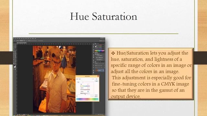Add a Brightness/Contrast adjustment from Adjustments panel
This screenshot has height=116, width=207.
click(97, 56)
